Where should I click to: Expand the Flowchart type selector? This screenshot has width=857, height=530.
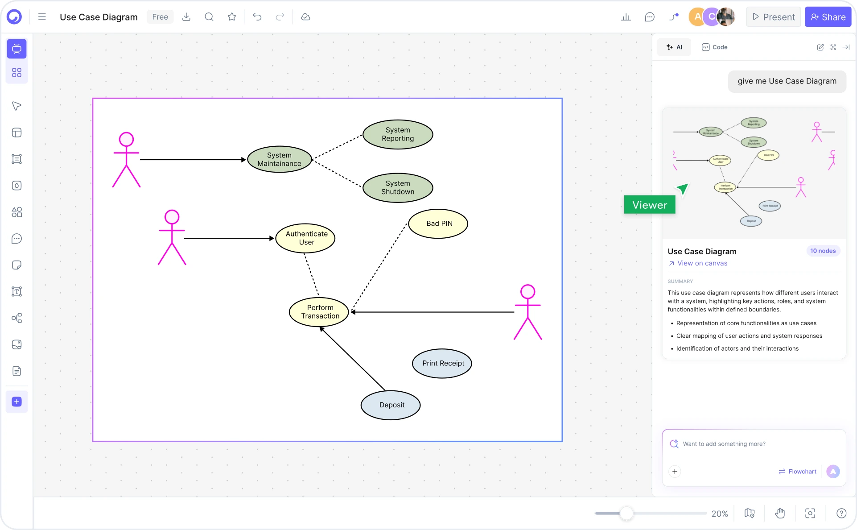pos(797,471)
